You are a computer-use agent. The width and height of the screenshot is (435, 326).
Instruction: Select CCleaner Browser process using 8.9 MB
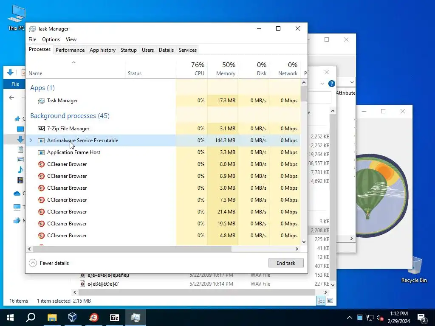(x=163, y=176)
